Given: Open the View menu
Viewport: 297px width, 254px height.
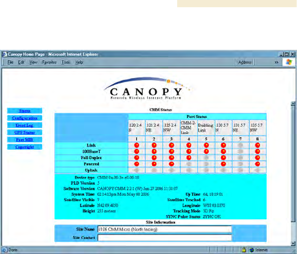Looking at the screenshot, I should (33, 62).
